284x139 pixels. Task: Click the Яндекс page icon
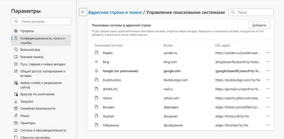pos(96,53)
